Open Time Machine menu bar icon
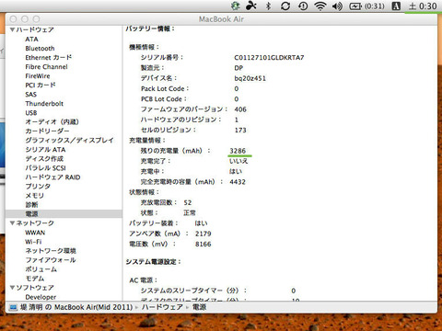Screen dimensions: 442x331 point(303,6)
